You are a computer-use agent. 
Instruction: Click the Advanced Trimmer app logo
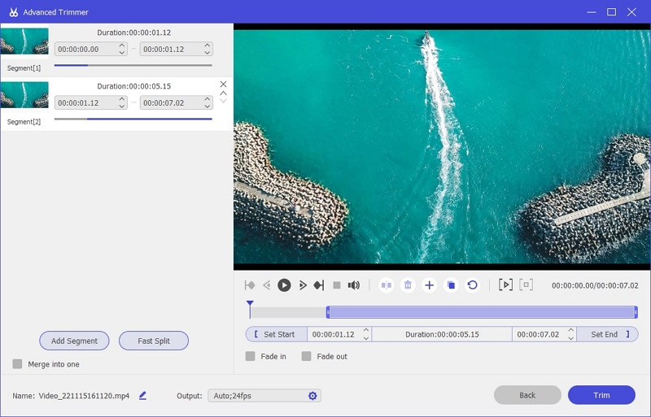pos(13,12)
